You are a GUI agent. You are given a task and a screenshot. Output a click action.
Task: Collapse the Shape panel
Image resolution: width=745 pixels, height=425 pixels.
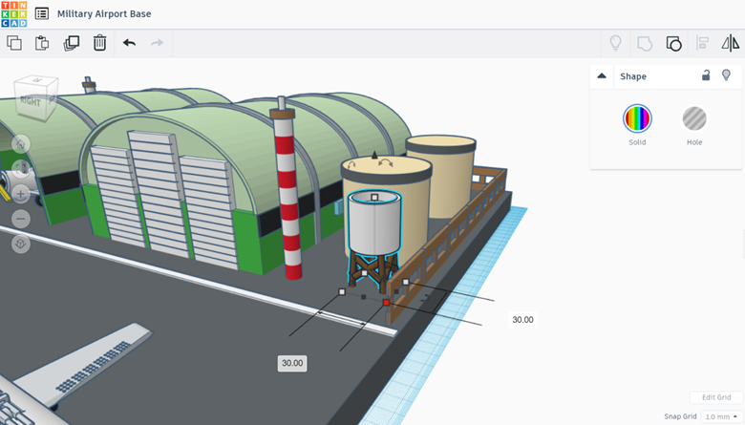[602, 76]
